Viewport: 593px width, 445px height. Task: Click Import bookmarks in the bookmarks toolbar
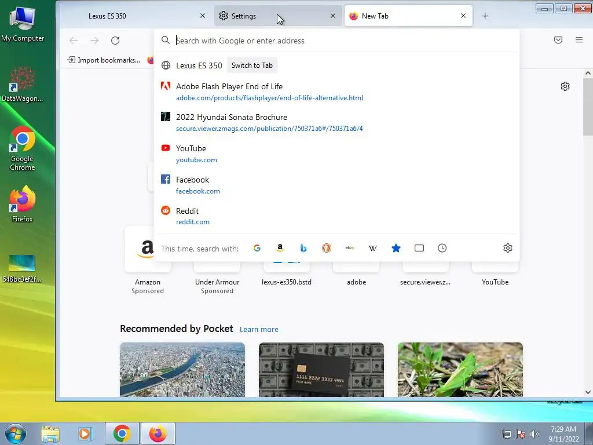pos(104,60)
